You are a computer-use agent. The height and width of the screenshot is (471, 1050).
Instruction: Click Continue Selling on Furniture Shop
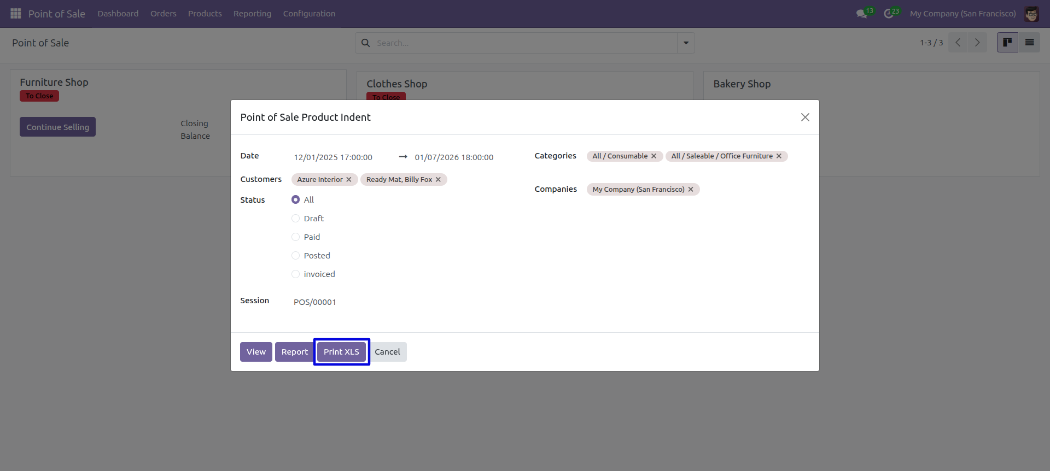58,127
